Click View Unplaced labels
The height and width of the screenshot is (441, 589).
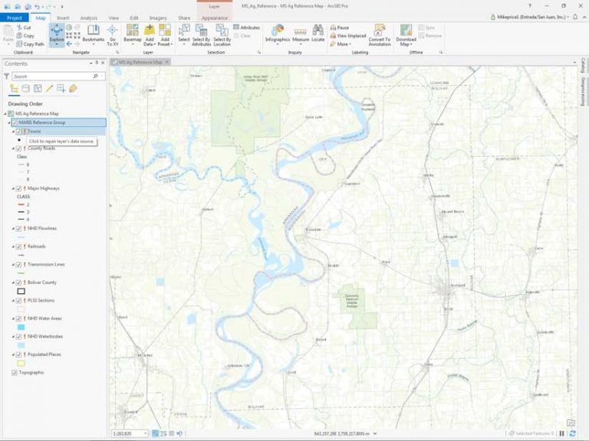[x=348, y=36]
